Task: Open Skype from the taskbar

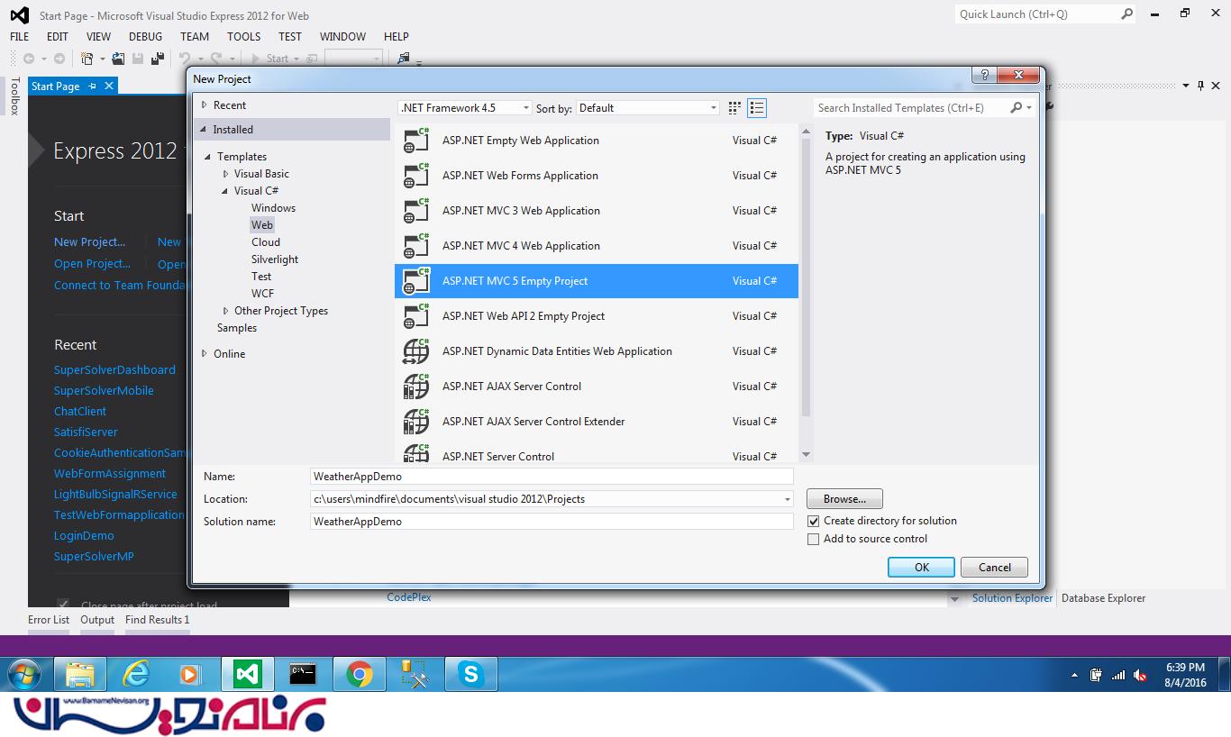Action: [x=470, y=674]
